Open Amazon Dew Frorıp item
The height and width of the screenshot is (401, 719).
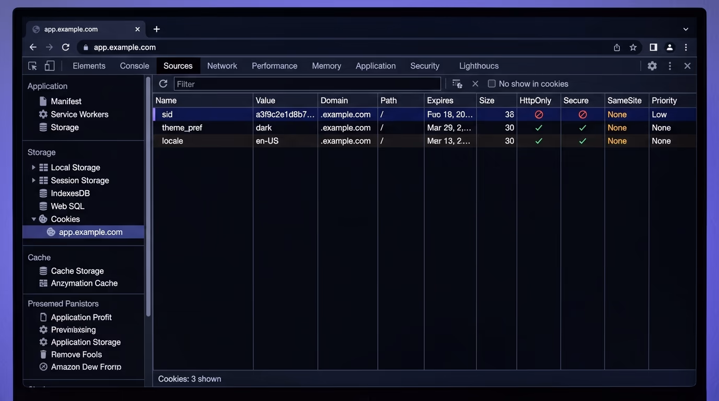86,367
